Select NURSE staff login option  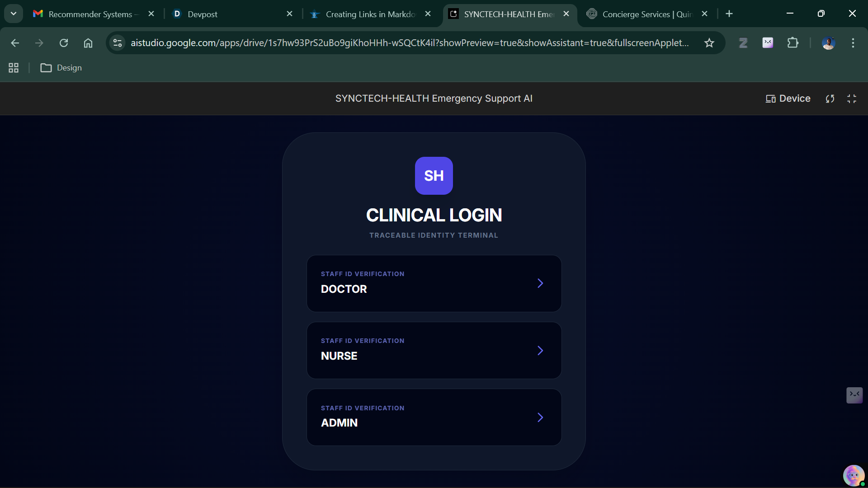[x=434, y=350]
